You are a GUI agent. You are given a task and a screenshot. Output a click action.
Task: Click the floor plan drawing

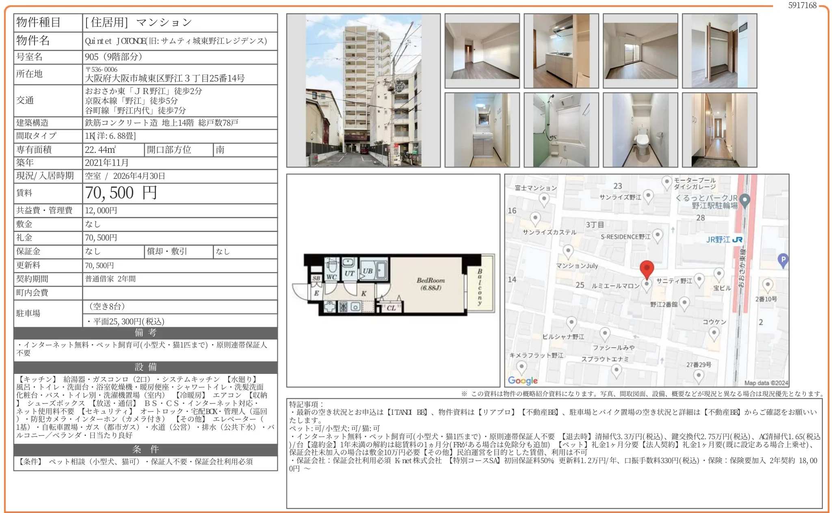click(x=393, y=285)
